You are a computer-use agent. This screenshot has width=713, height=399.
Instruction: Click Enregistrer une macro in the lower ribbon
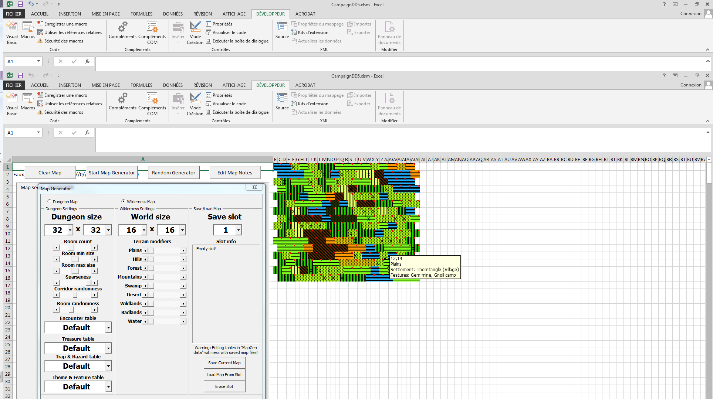62,95
